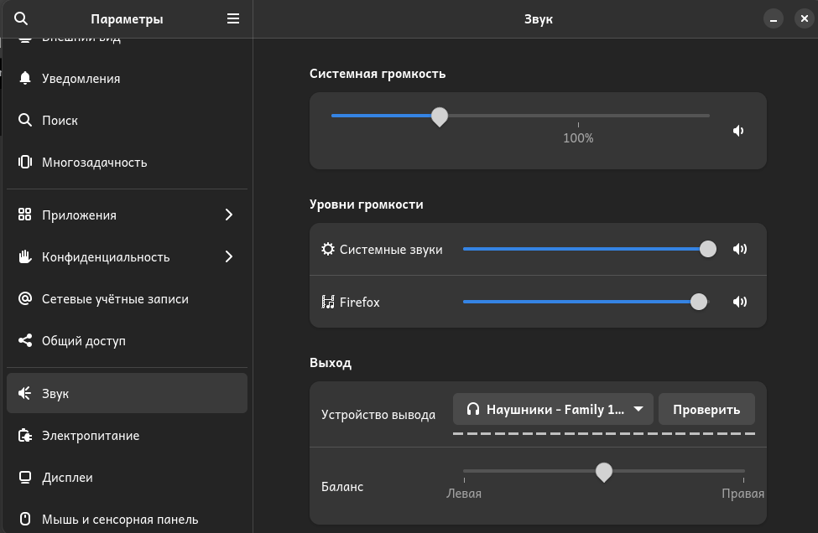This screenshot has width=818, height=533.
Task: Click the Выход section heading
Action: (331, 363)
